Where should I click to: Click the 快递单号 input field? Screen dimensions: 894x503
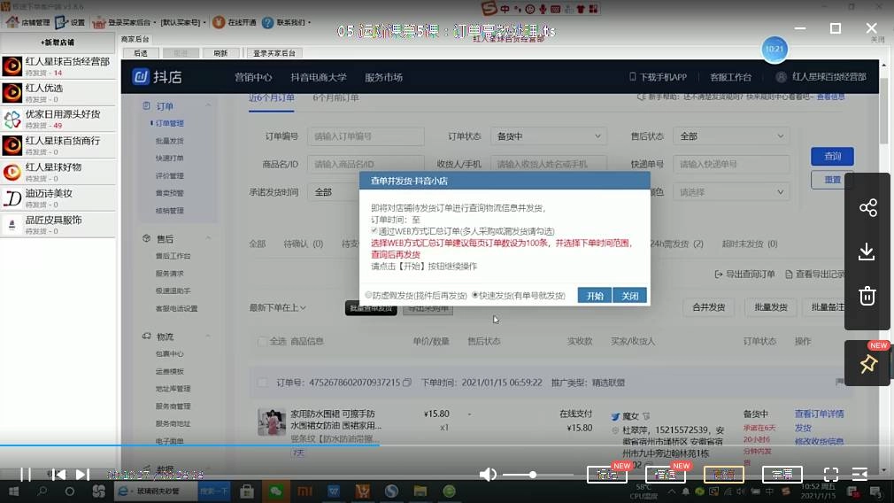tap(731, 164)
